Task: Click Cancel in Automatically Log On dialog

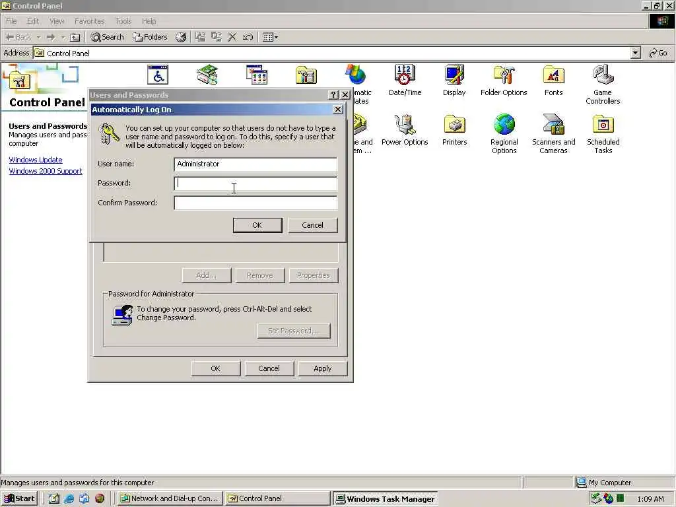Action: 312,225
